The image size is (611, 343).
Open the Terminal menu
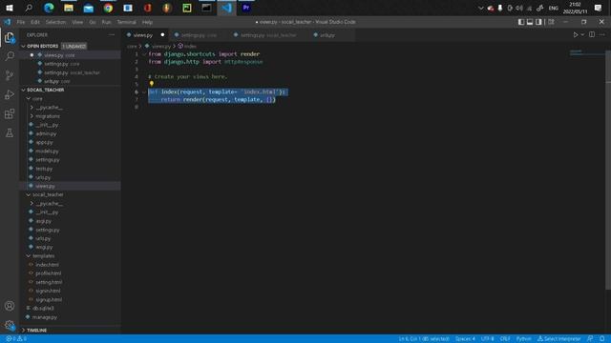pyautogui.click(x=127, y=22)
